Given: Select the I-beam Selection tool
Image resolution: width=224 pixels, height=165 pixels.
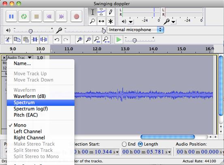Looking at the screenshot, I should [93, 12].
